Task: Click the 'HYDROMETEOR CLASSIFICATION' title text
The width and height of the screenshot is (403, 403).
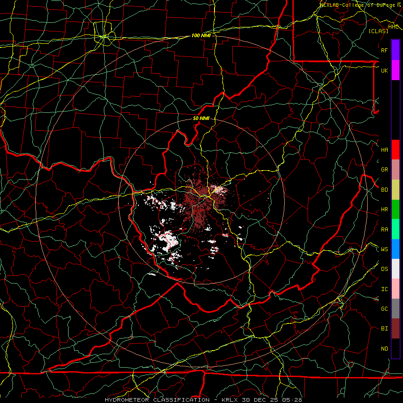Action: (157, 400)
